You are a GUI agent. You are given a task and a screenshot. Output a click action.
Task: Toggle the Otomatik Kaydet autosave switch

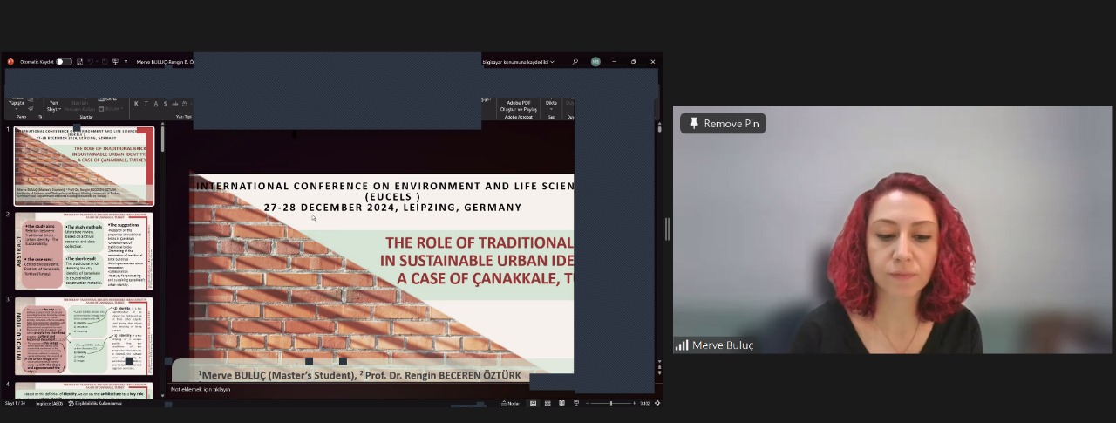[x=65, y=62]
